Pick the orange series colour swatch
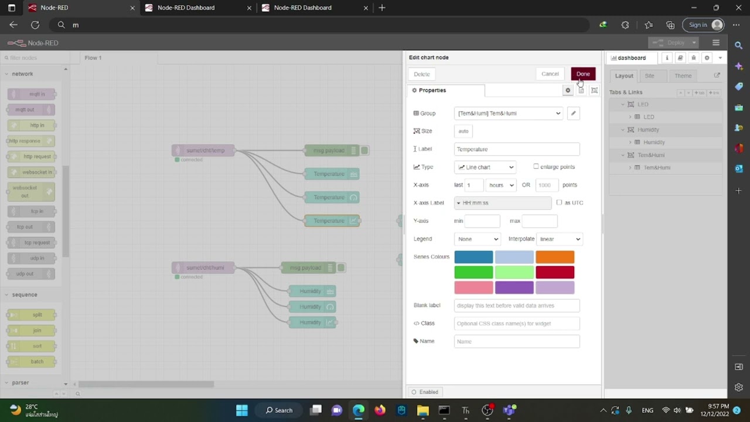The image size is (750, 422). [x=555, y=257]
